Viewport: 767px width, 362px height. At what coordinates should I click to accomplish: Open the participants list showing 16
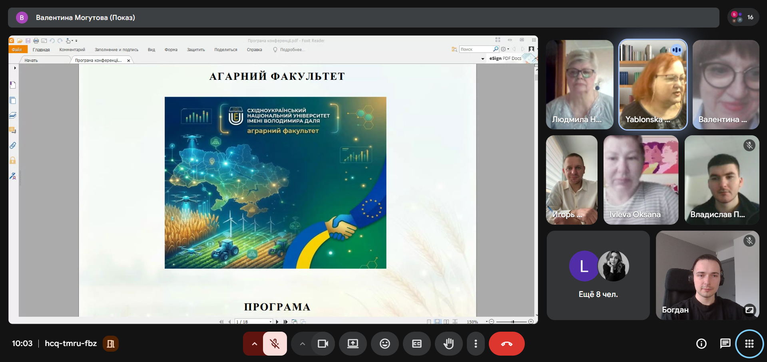743,17
